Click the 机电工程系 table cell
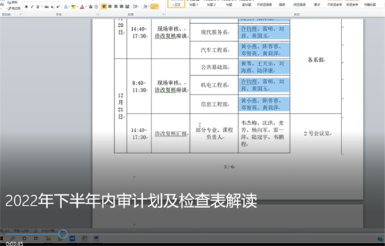Image resolution: width=385 pixels, height=246 pixels. pos(214,85)
